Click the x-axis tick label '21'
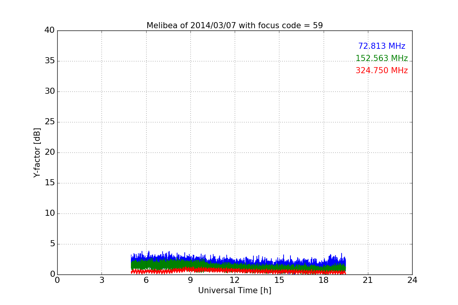This screenshot has width=458, height=305. (x=368, y=280)
